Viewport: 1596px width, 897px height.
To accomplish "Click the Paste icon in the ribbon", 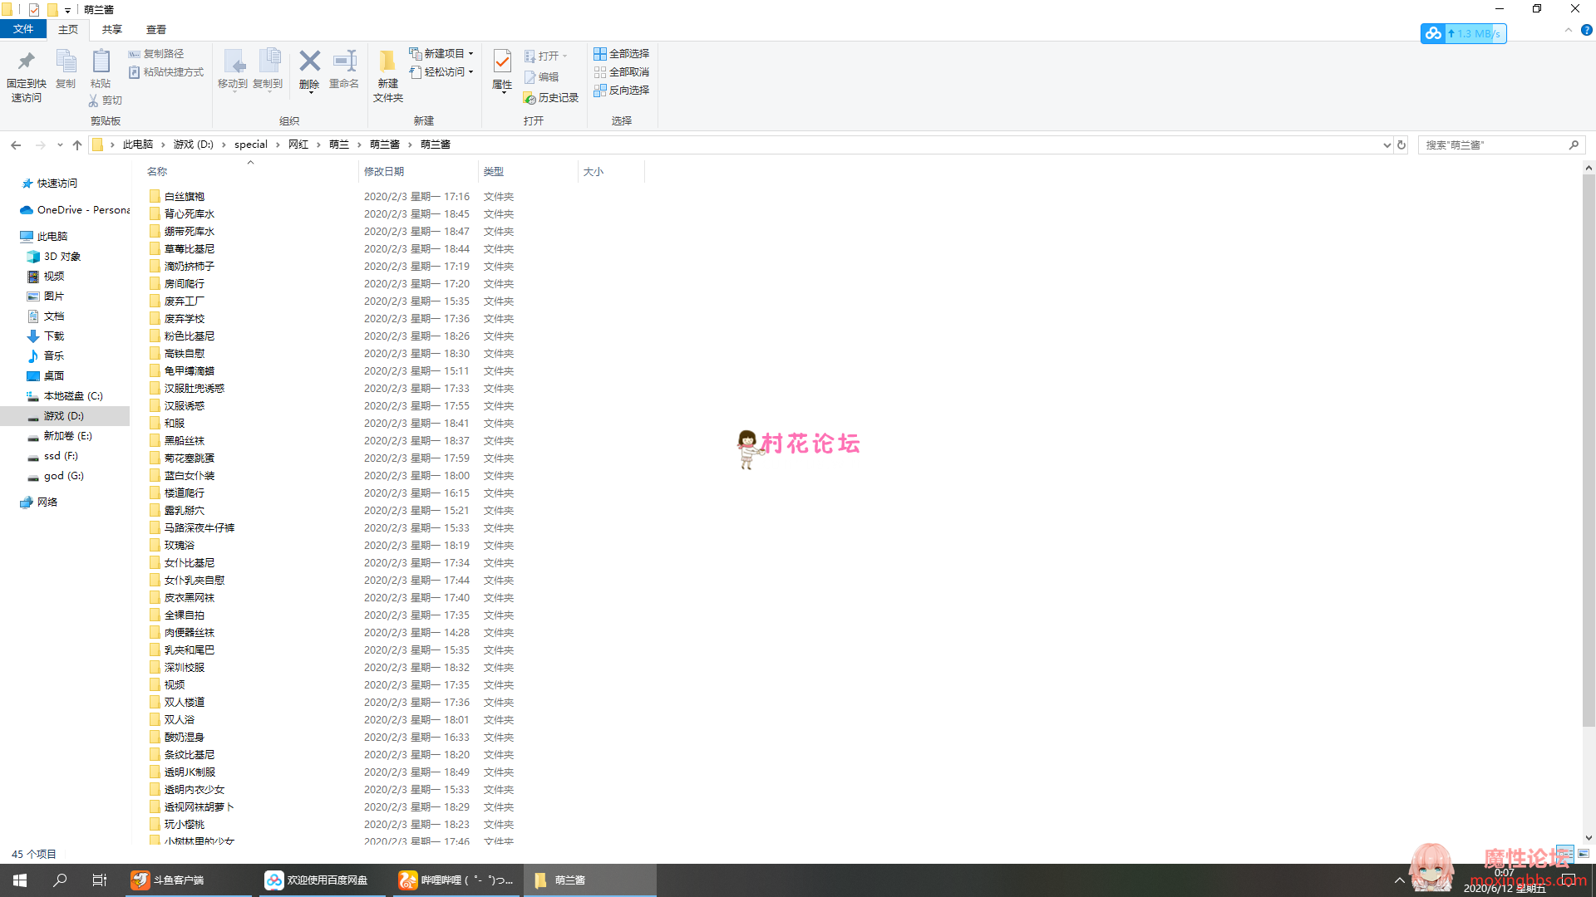I will pos(101,61).
